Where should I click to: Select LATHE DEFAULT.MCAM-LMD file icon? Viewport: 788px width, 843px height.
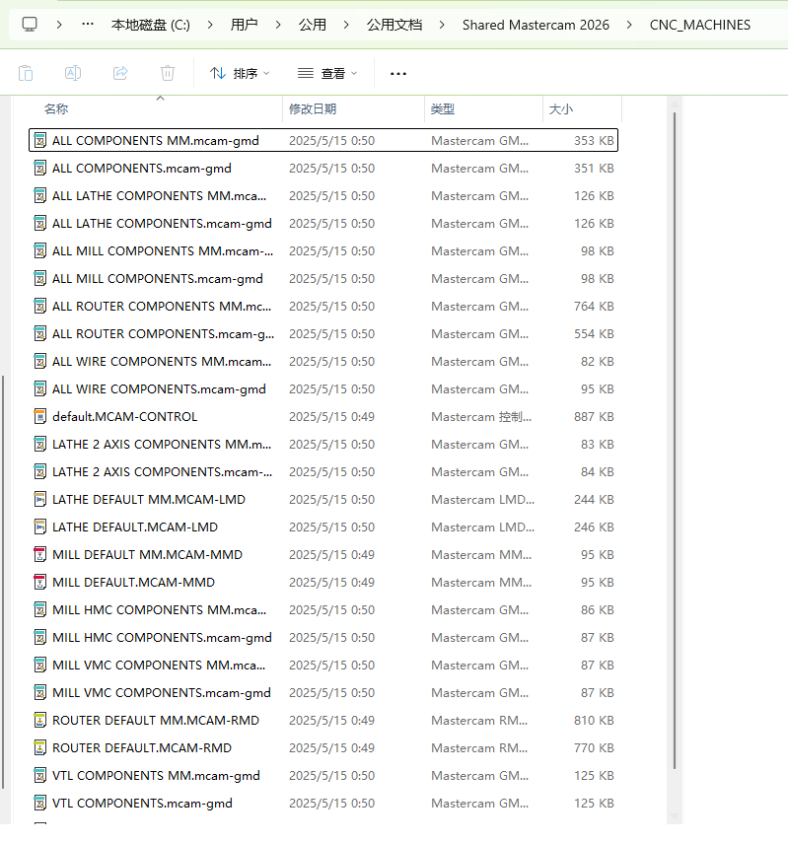click(39, 527)
